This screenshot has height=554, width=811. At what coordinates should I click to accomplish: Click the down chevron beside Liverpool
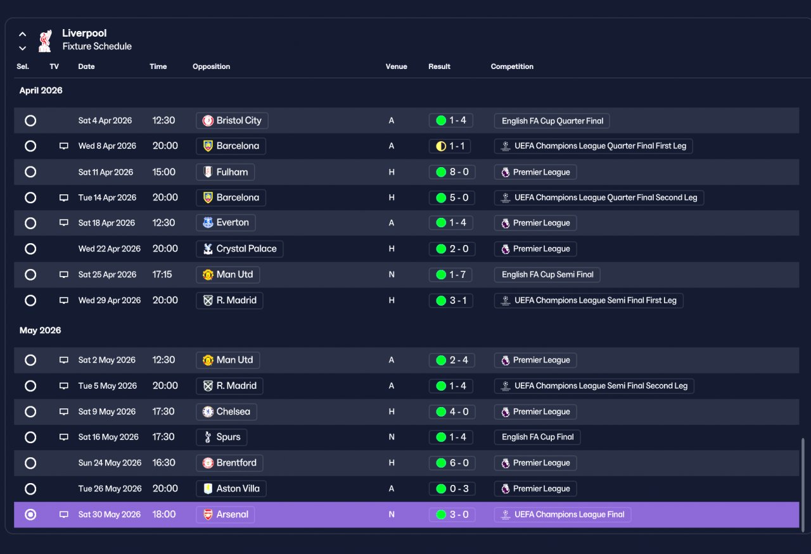[x=23, y=48]
